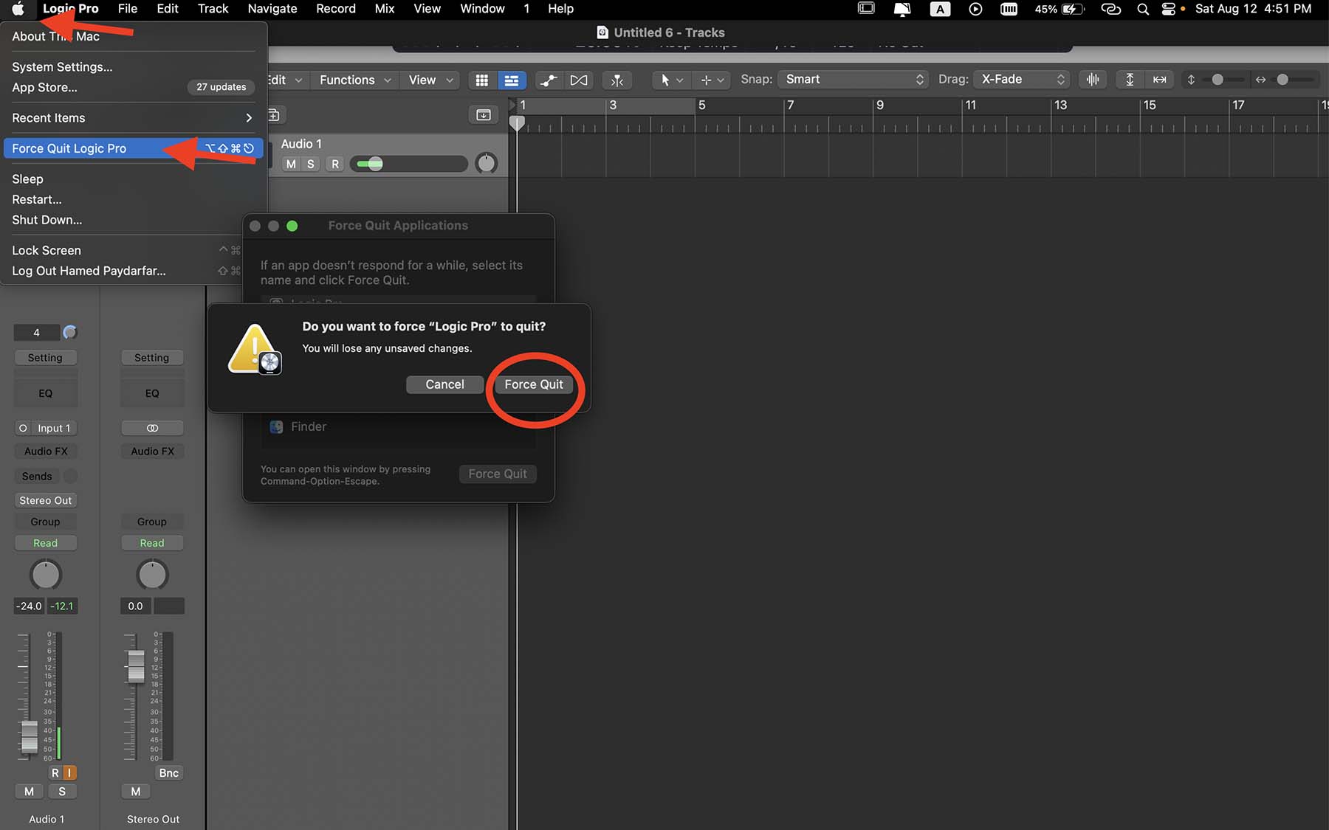Click the EQ slot on Stereo Out strip
The width and height of the screenshot is (1329, 830).
point(152,393)
